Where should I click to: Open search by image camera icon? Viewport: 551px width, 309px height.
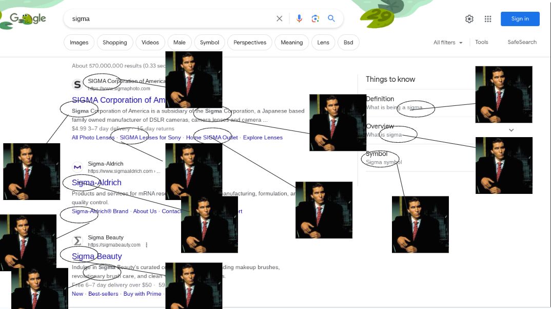pyautogui.click(x=316, y=19)
